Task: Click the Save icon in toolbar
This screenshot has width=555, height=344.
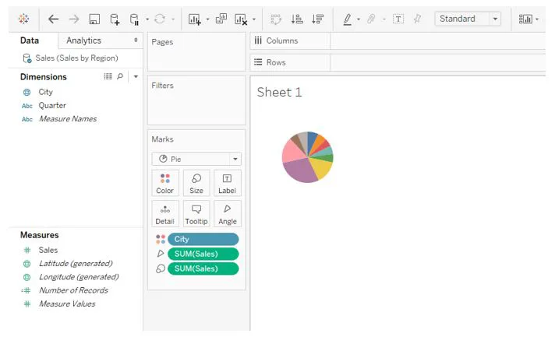Action: pyautogui.click(x=94, y=19)
